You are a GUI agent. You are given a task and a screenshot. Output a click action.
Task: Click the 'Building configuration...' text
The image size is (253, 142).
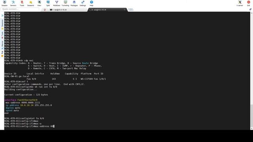21,90
